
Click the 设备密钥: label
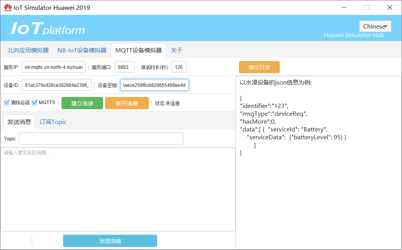pyautogui.click(x=108, y=85)
